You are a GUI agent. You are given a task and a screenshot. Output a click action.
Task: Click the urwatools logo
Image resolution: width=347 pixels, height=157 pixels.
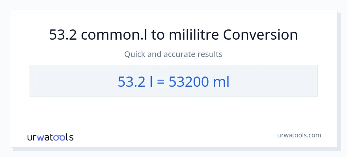pos(50,137)
